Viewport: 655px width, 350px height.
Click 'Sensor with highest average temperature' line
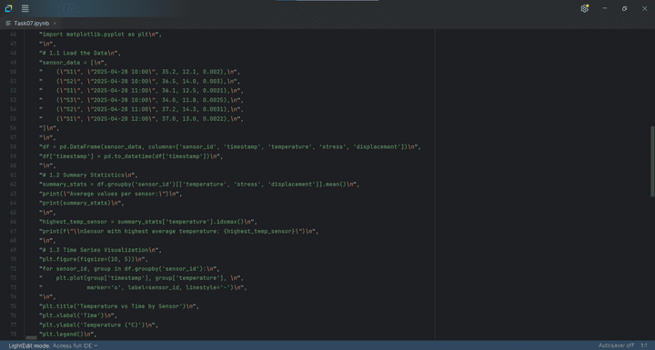[x=179, y=232]
